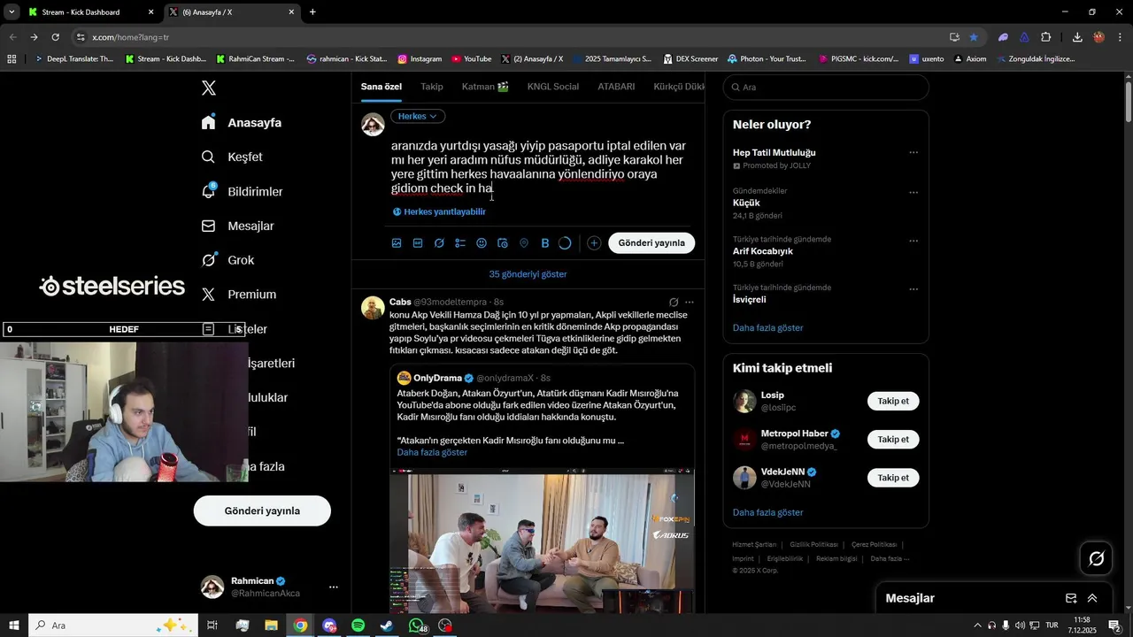
Task: Open Spotify from the taskbar
Action: click(x=358, y=625)
